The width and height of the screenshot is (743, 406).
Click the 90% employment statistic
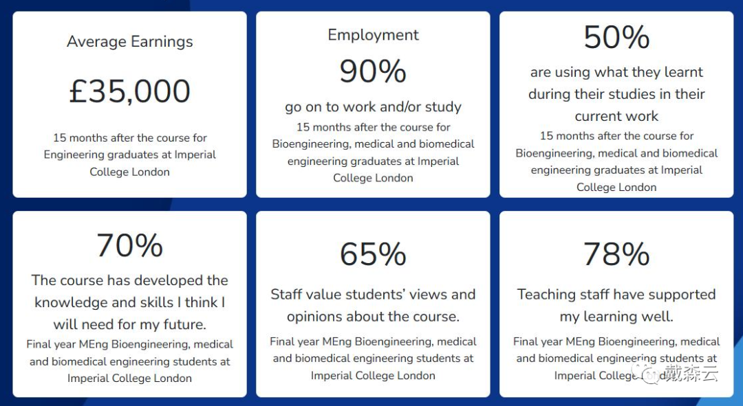coord(373,71)
